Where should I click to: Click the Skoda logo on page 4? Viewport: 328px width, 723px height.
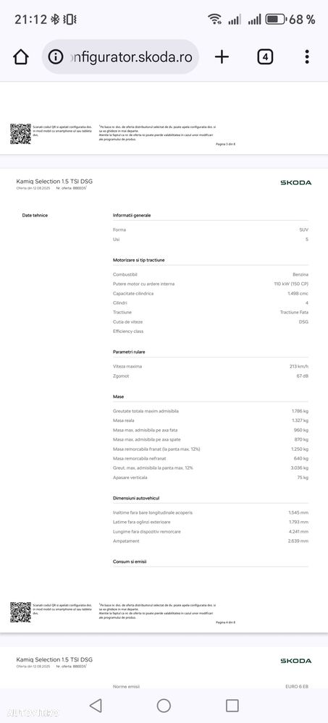click(295, 182)
